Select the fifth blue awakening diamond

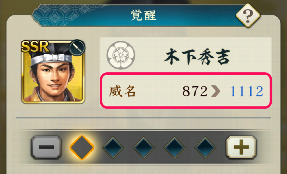coord(205,147)
